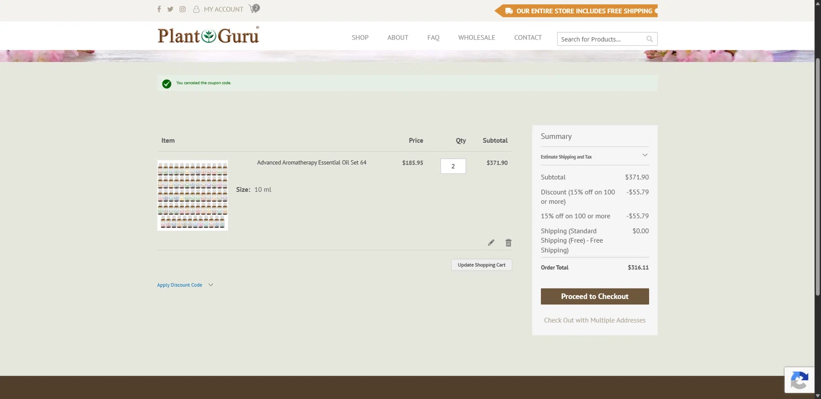
Task: Click the green success checkmark icon
Action: pos(167,84)
